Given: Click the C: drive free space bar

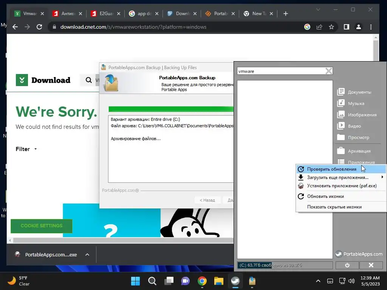Looking at the screenshot, I should [x=285, y=265].
